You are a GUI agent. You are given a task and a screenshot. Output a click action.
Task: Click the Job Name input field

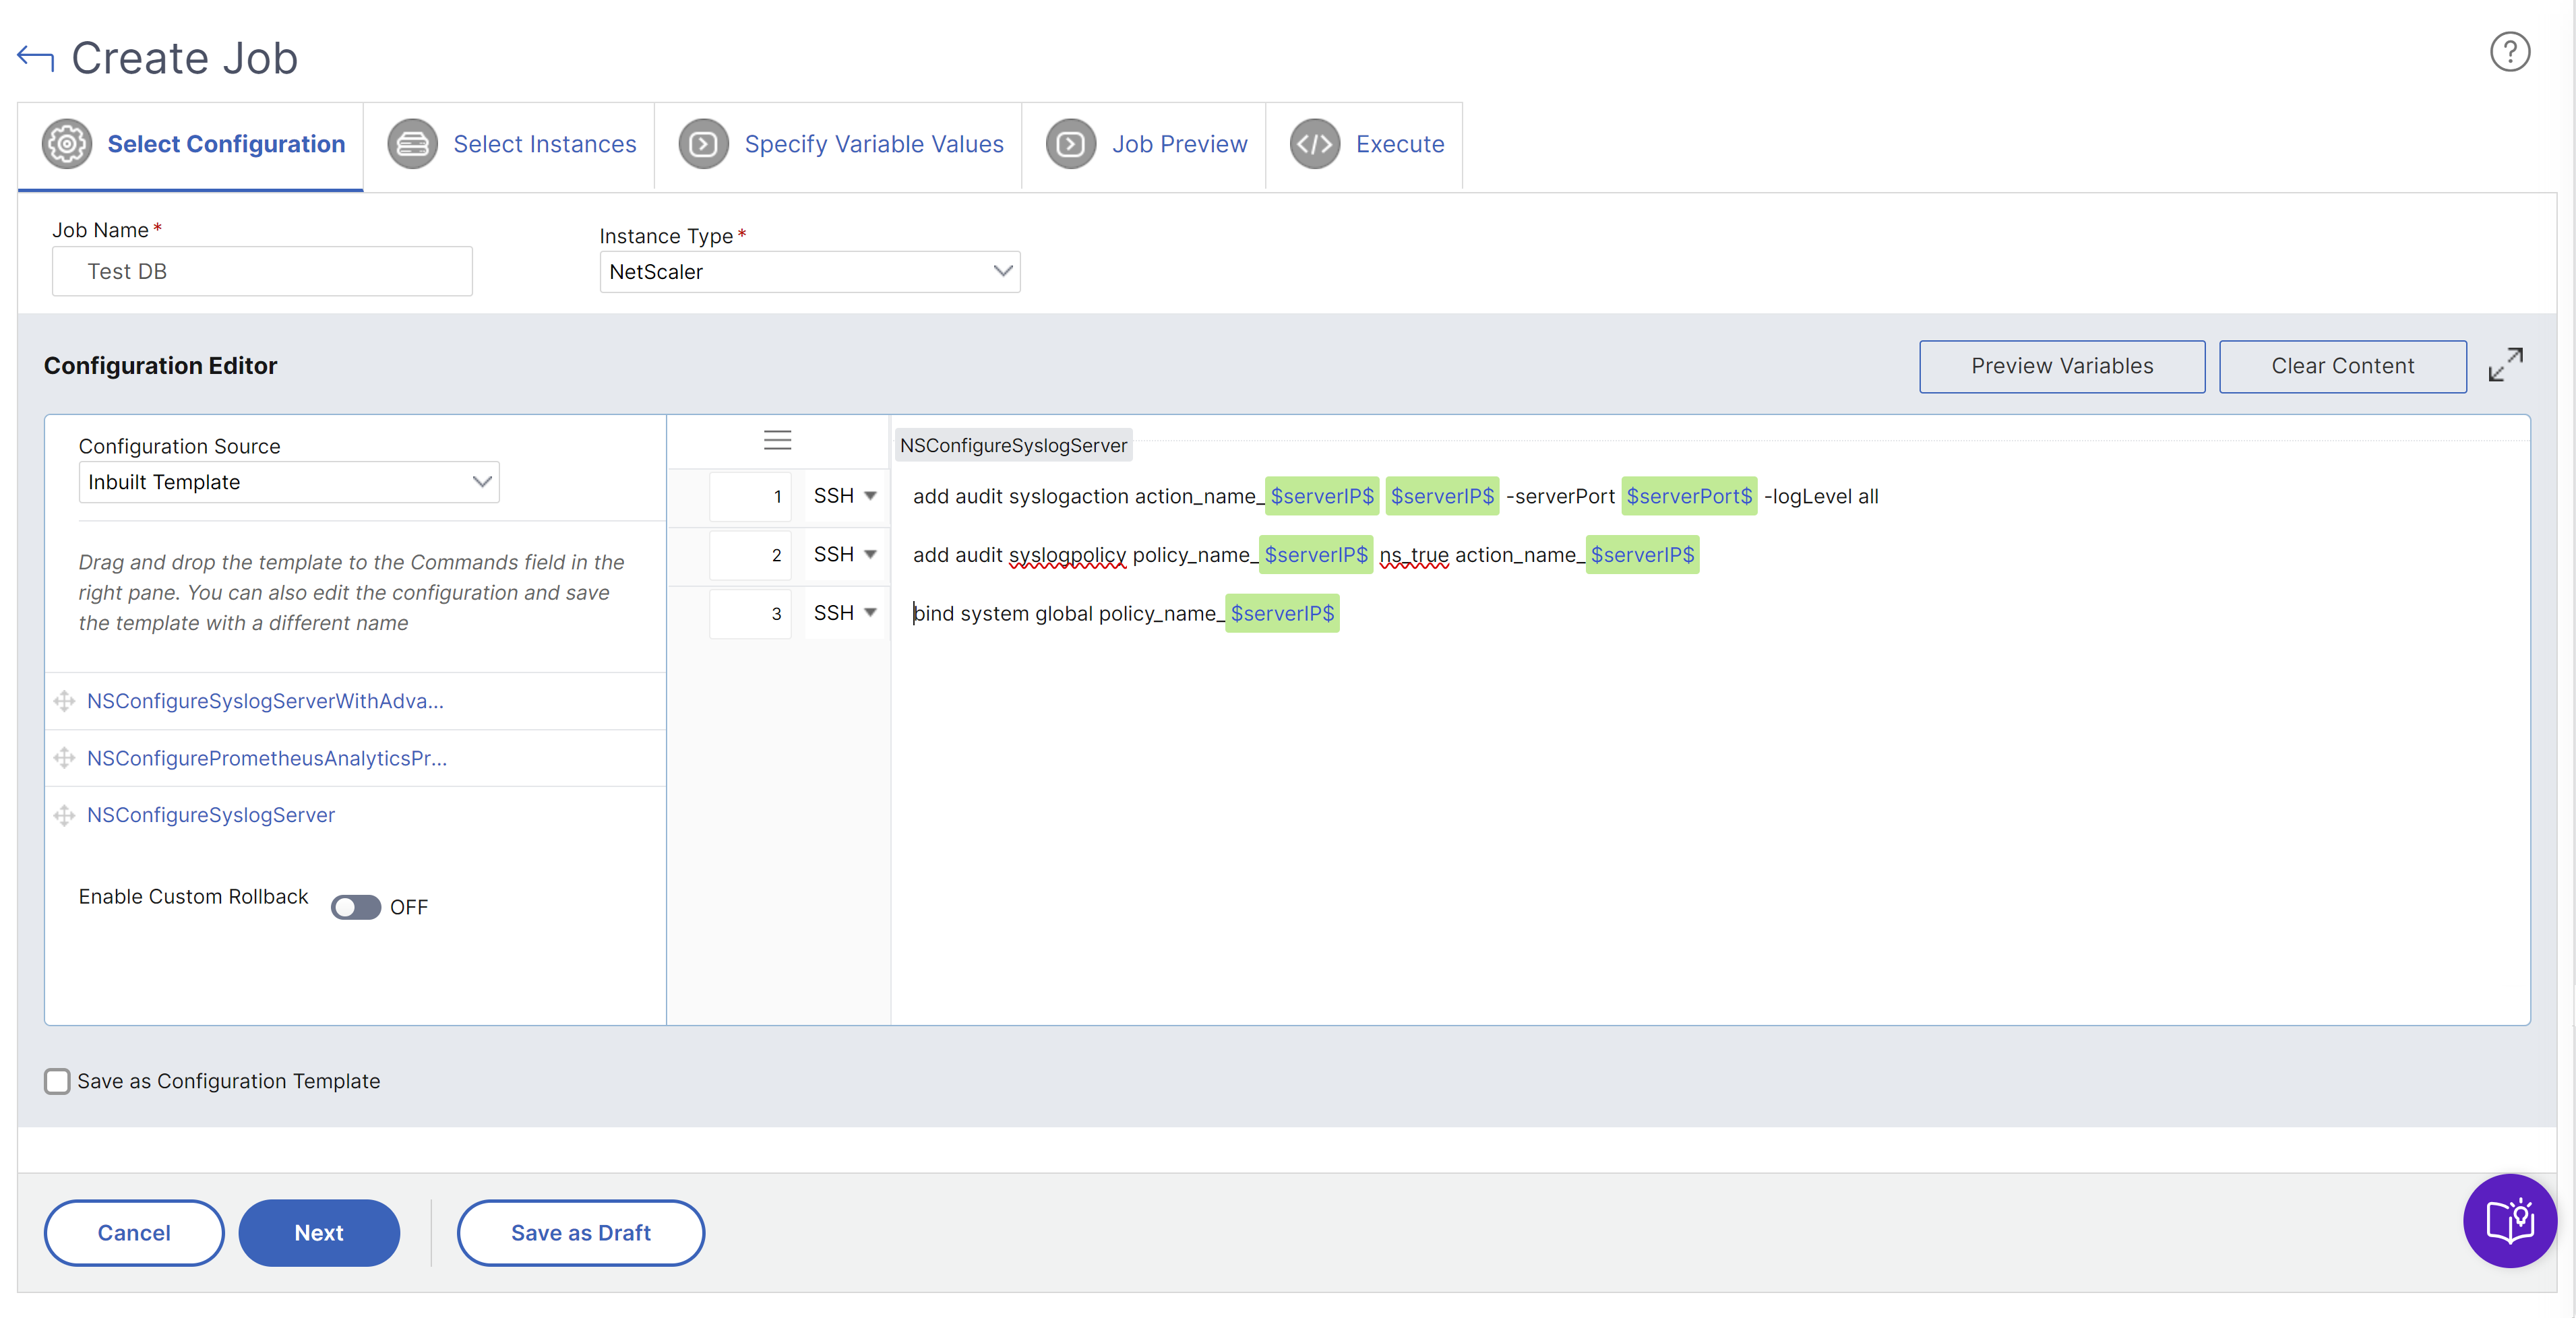(262, 271)
